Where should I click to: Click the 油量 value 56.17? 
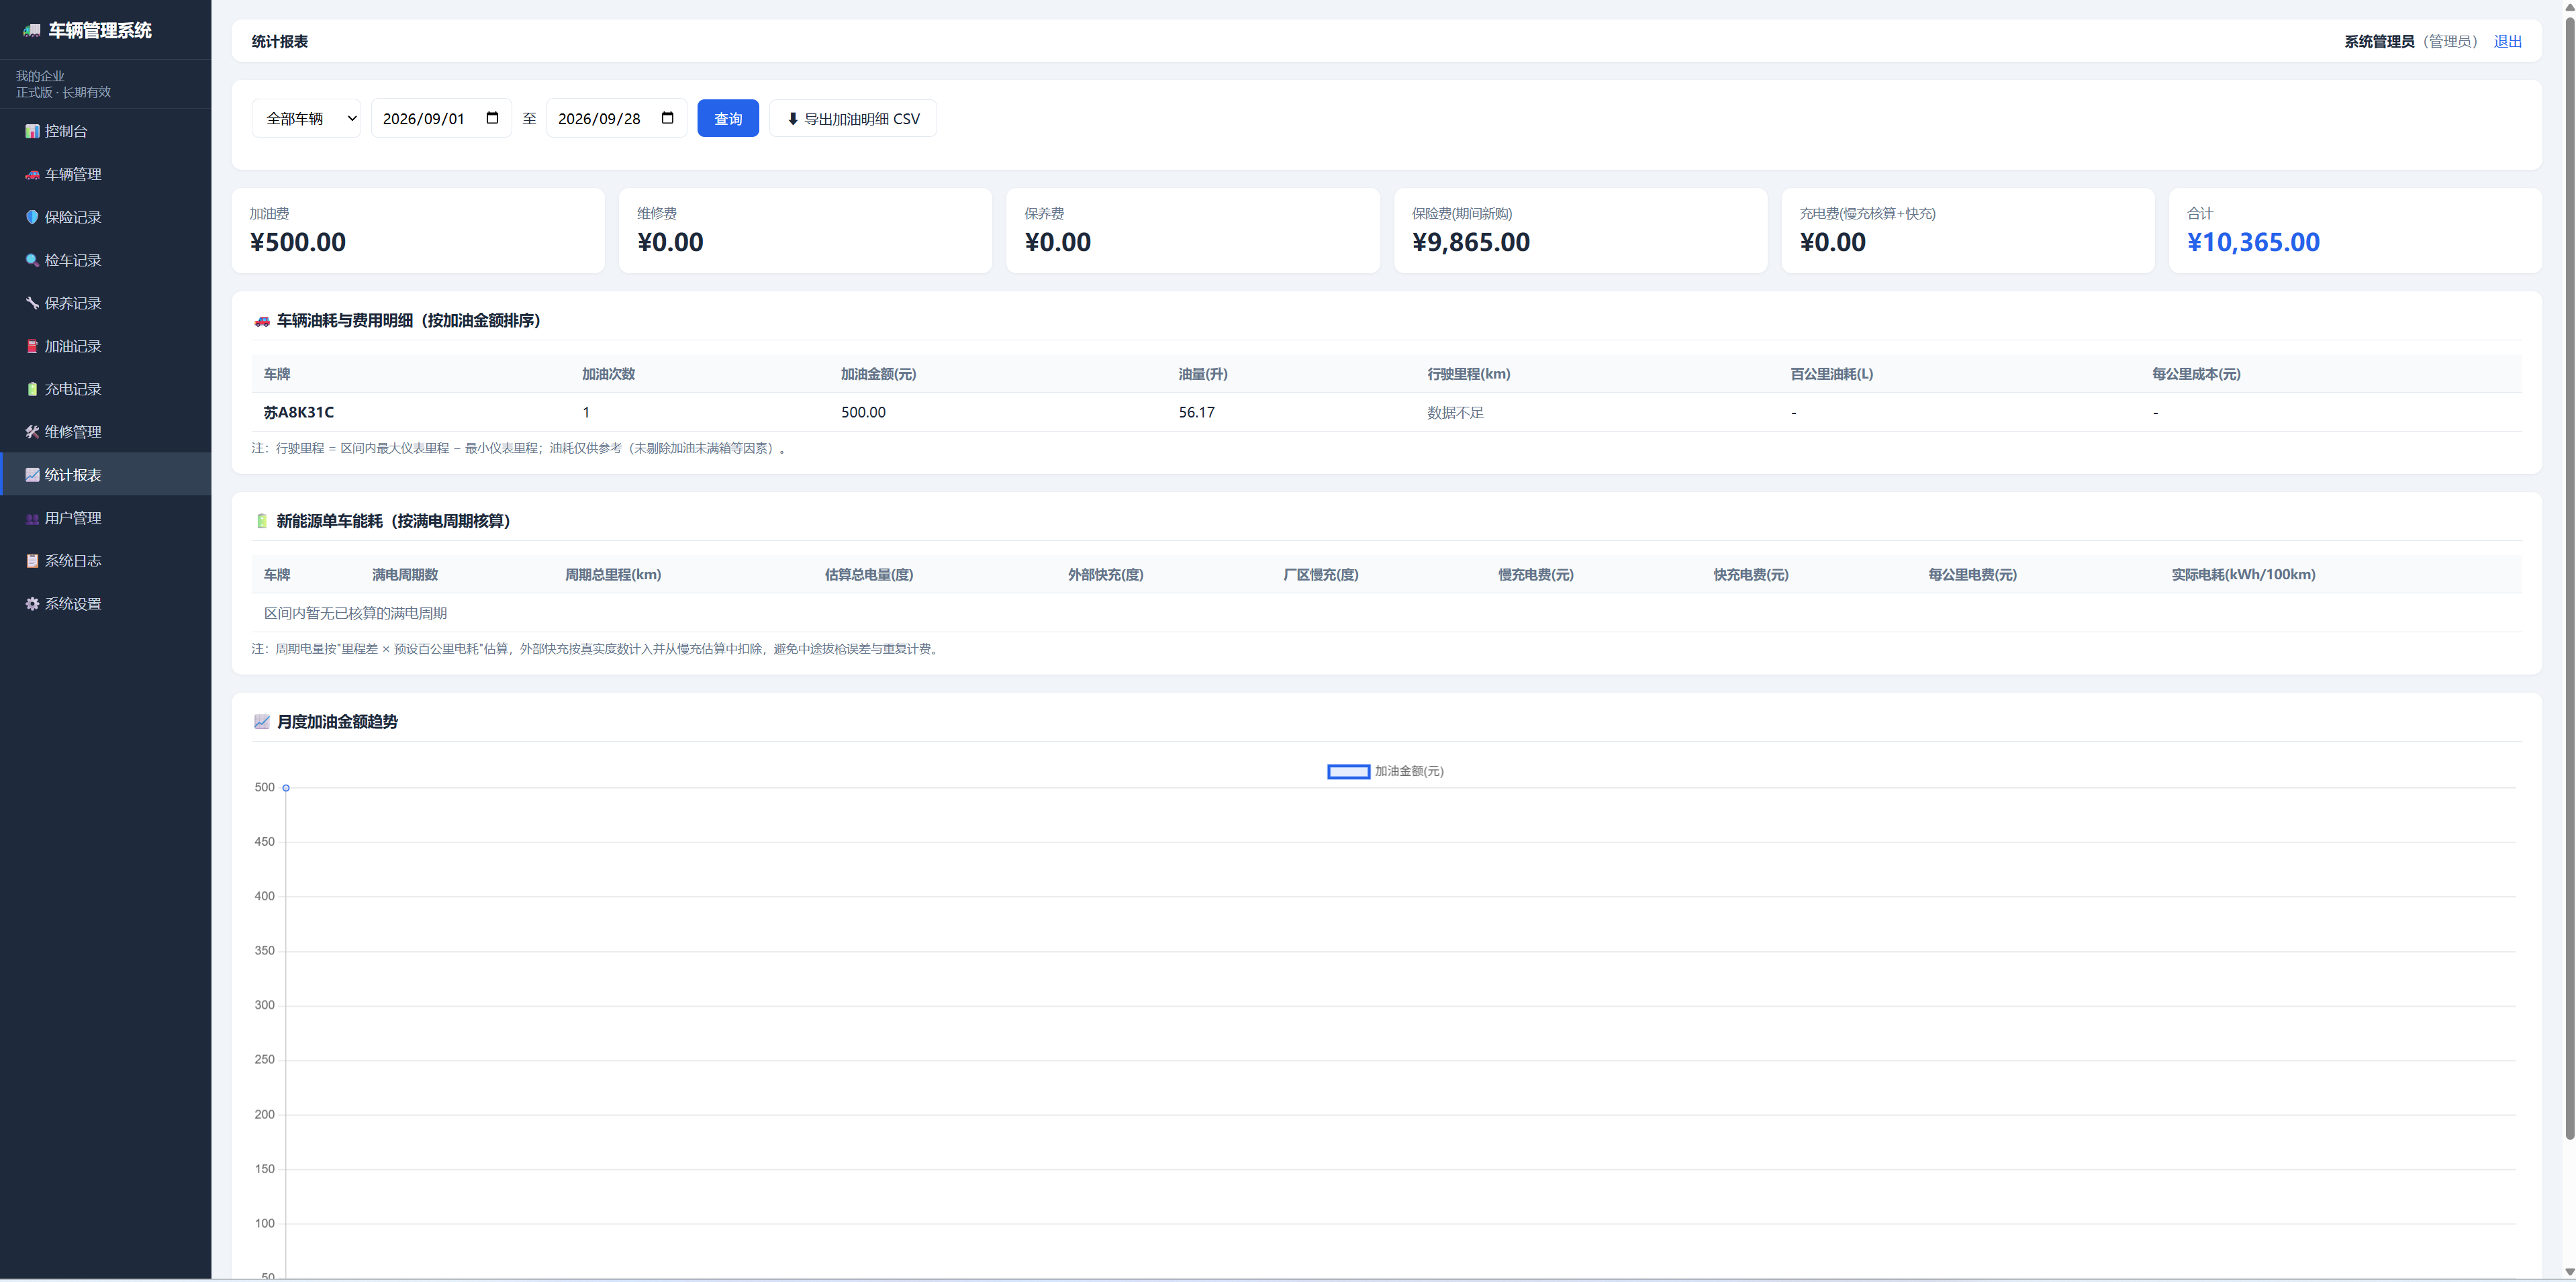click(1196, 412)
